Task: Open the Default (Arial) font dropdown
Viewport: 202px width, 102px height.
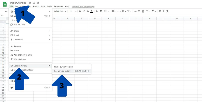Action: (x=60, y=11)
